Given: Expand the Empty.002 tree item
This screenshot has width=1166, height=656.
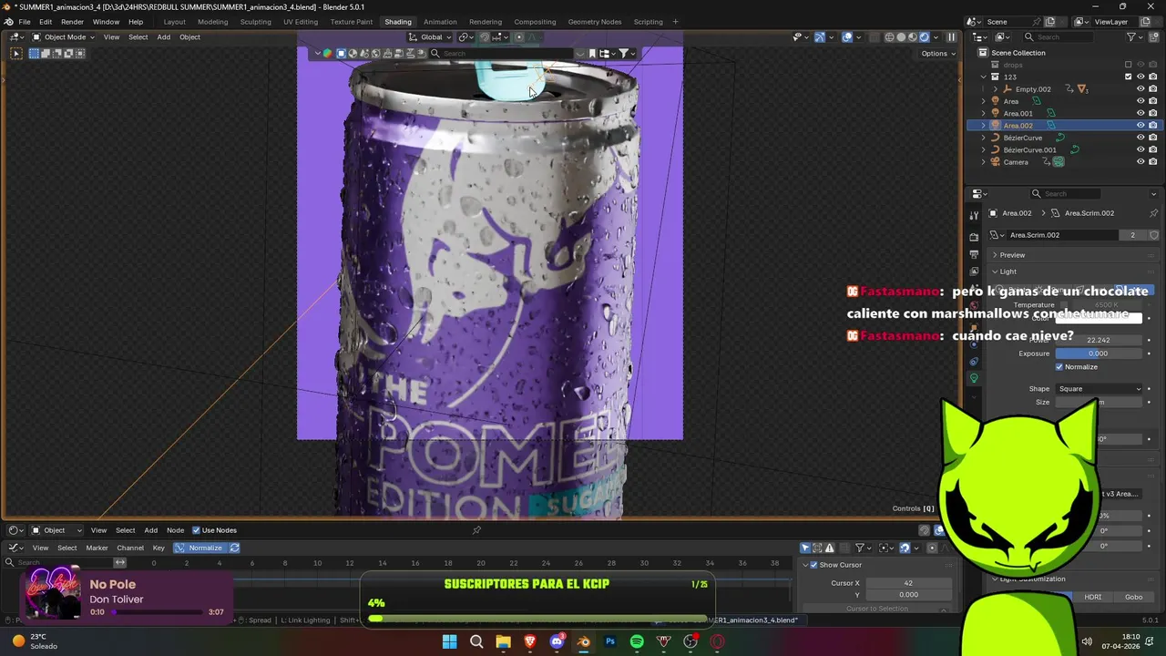Looking at the screenshot, I should 996,89.
